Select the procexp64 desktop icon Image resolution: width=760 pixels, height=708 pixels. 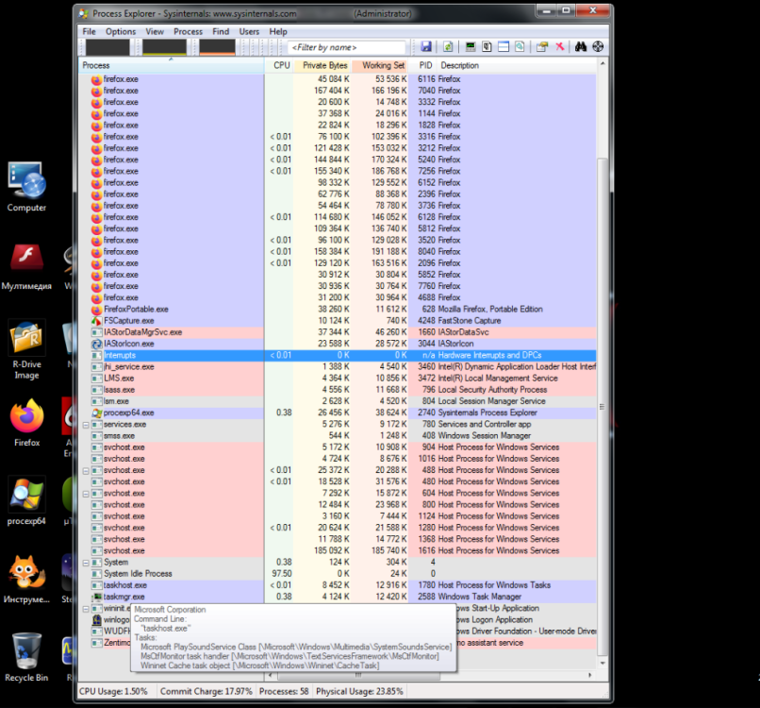[x=26, y=501]
